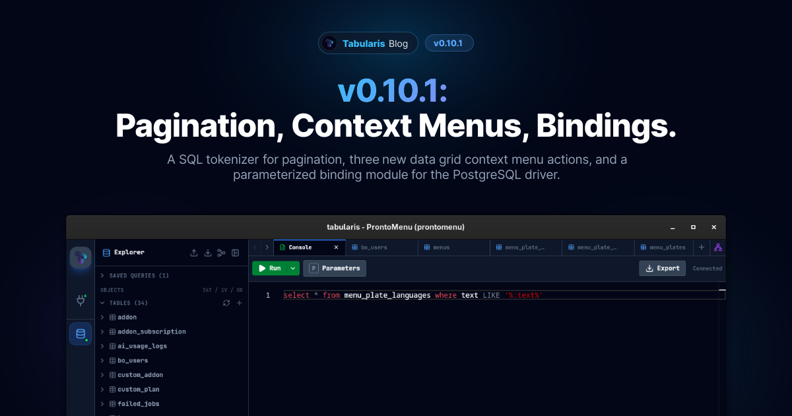The image size is (792, 416).
Task: Select the custom_plan table
Action: pyautogui.click(x=139, y=390)
